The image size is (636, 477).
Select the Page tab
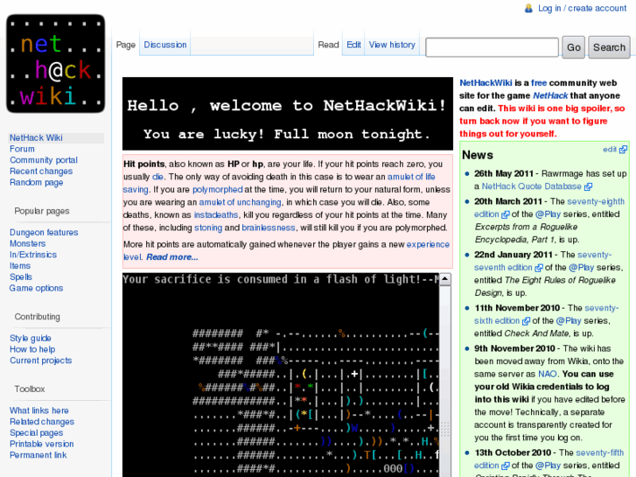click(x=126, y=45)
